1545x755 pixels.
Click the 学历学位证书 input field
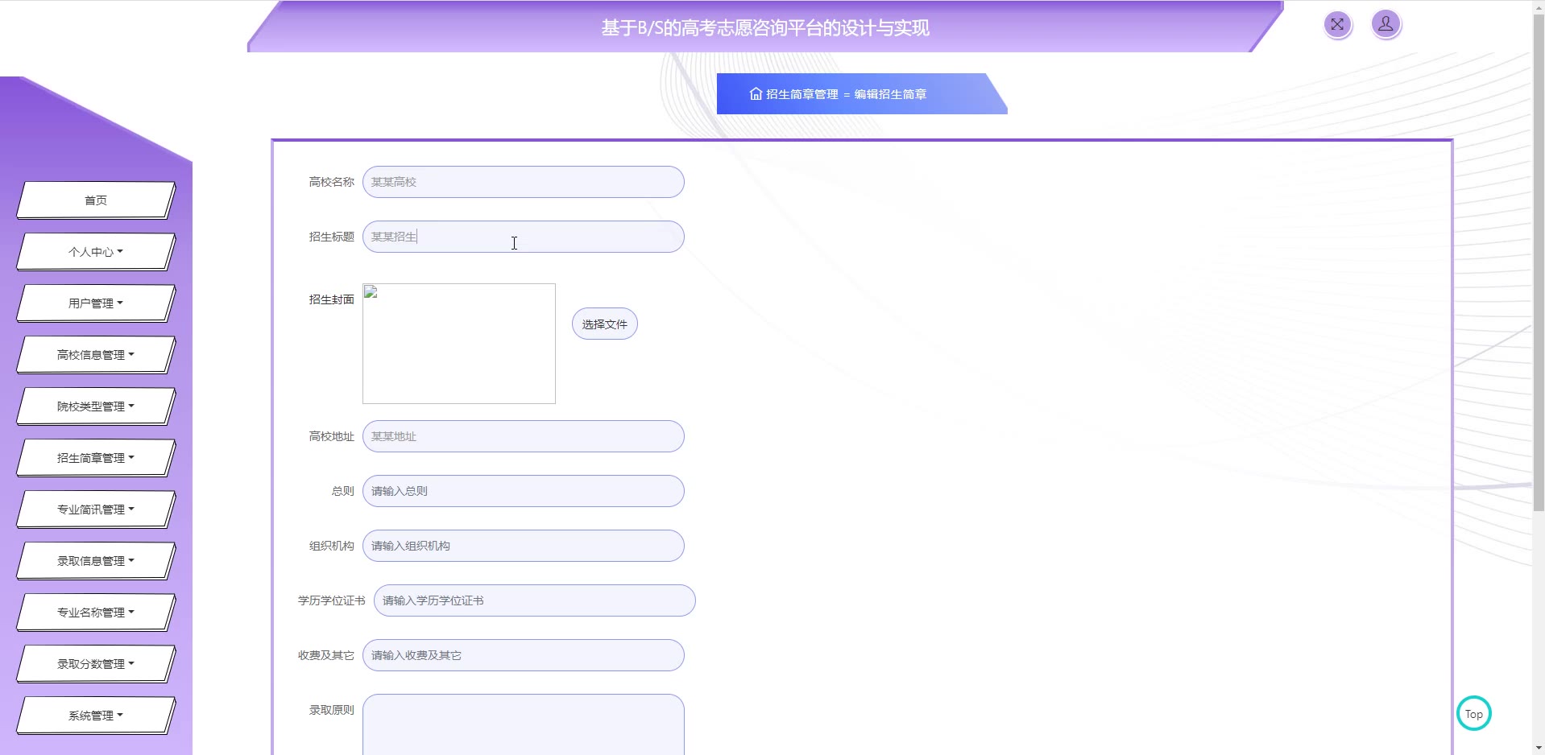coord(535,600)
